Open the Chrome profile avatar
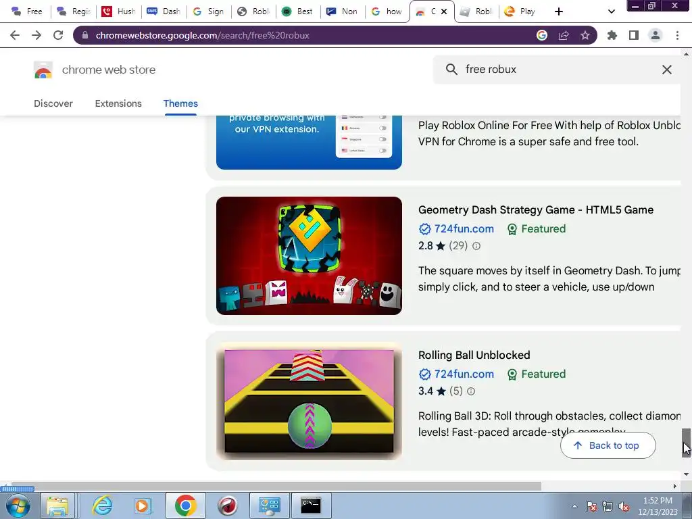This screenshot has height=519, width=692. (656, 35)
